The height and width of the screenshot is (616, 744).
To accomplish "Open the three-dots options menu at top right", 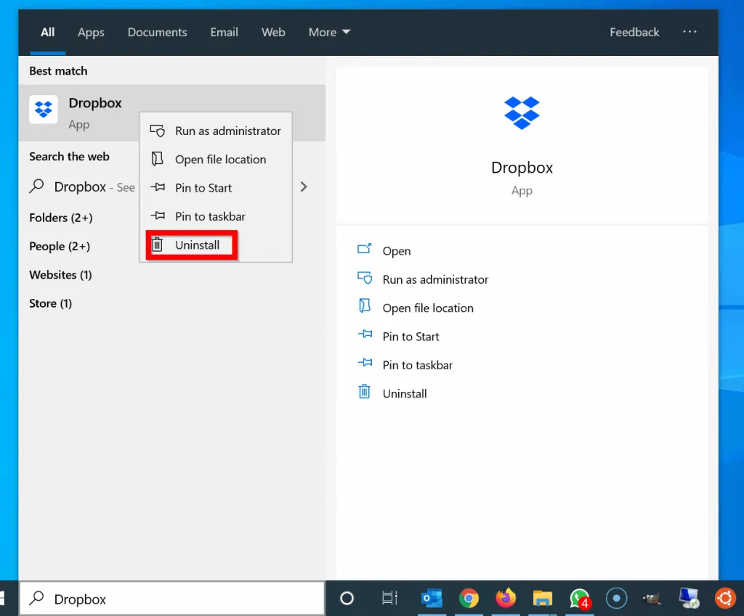I will (x=690, y=32).
